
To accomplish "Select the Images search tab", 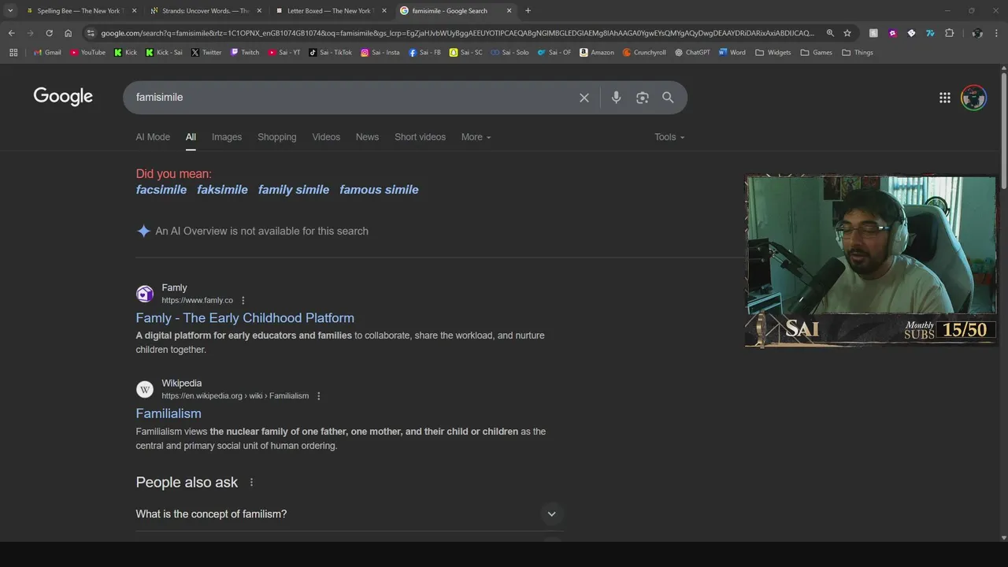I will [x=227, y=137].
